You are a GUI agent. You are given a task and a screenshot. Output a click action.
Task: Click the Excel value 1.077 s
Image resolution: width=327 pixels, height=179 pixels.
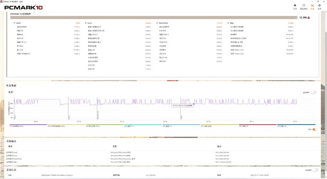tap(148, 69)
